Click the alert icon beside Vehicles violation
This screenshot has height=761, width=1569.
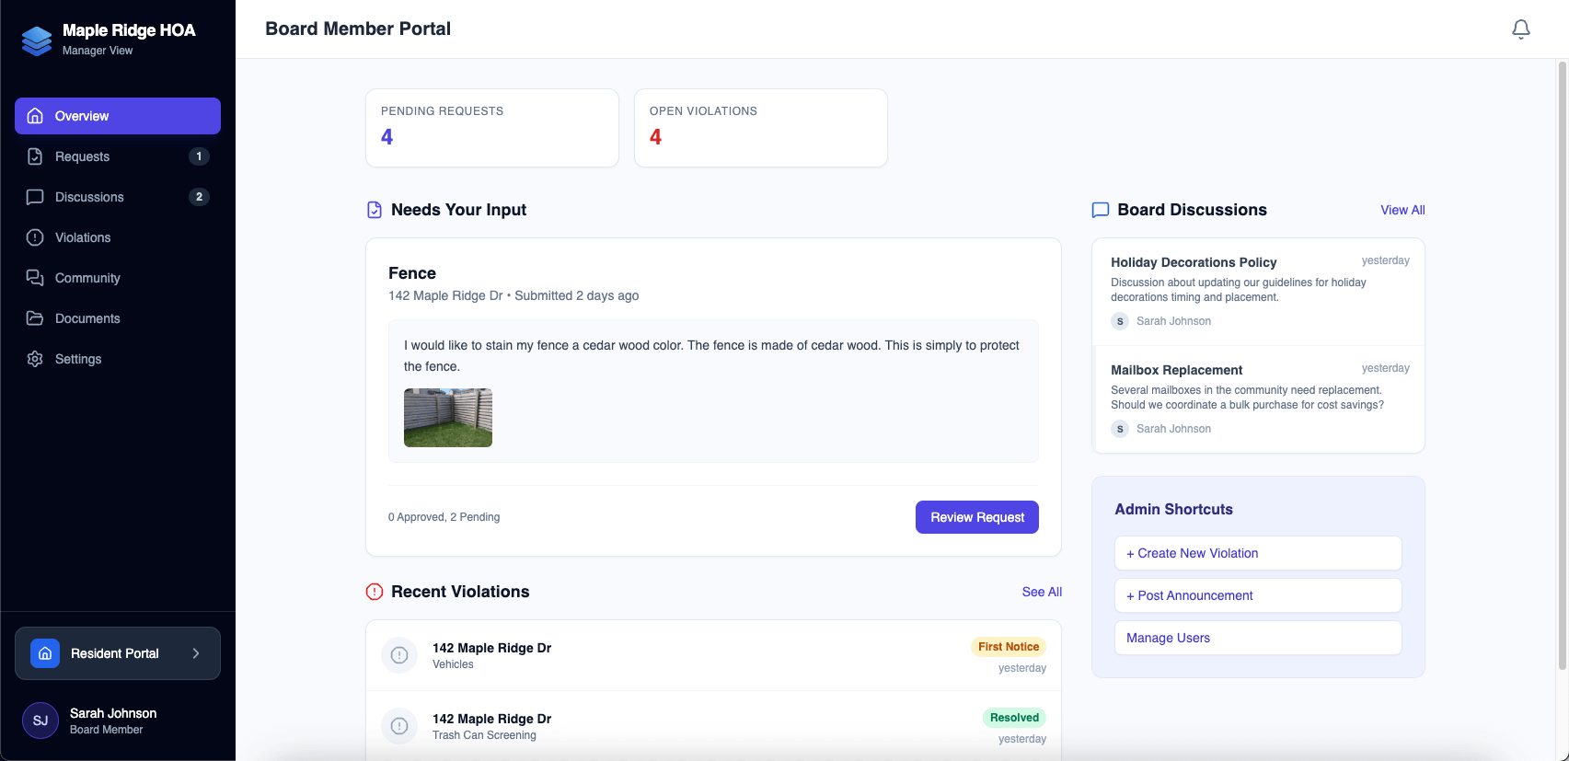[399, 655]
